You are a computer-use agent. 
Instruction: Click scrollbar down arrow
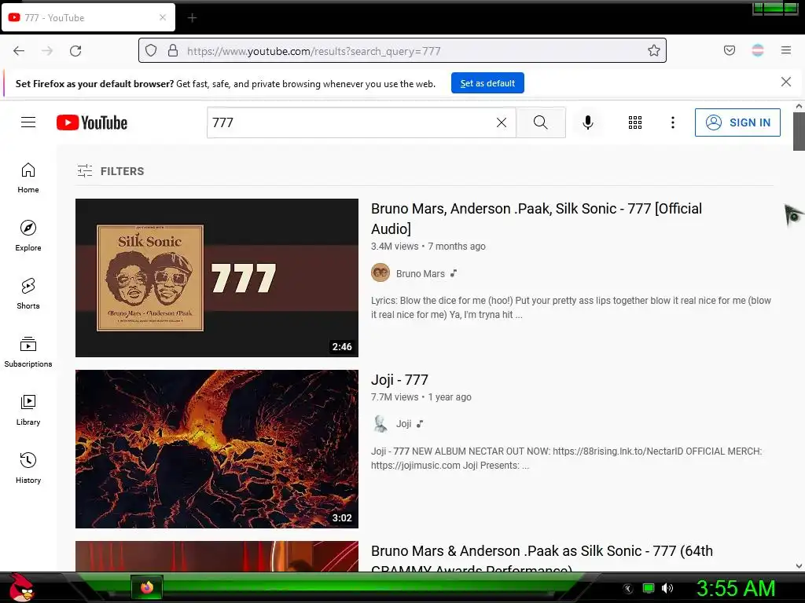point(799,566)
